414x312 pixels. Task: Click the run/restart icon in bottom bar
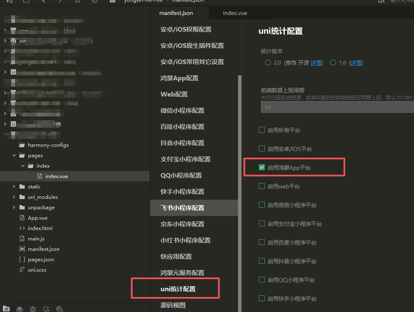pos(46,309)
